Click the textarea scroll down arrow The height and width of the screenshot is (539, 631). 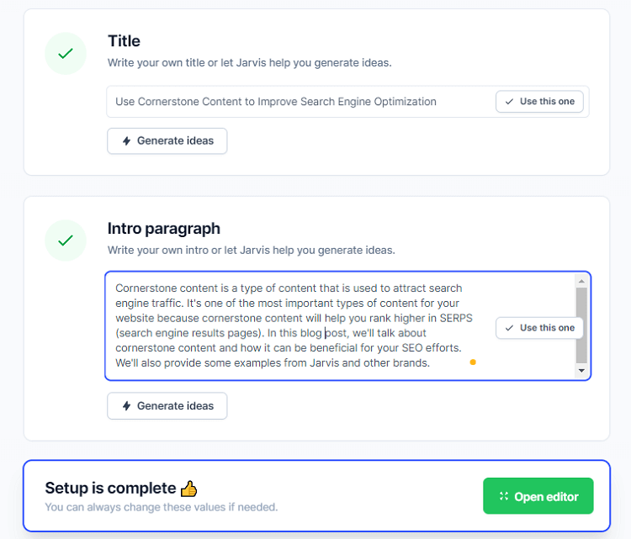pyautogui.click(x=581, y=371)
